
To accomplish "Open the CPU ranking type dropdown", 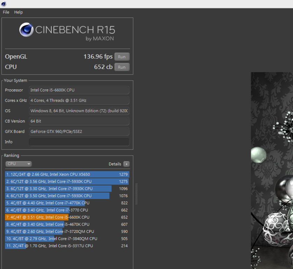I will 19,164.
